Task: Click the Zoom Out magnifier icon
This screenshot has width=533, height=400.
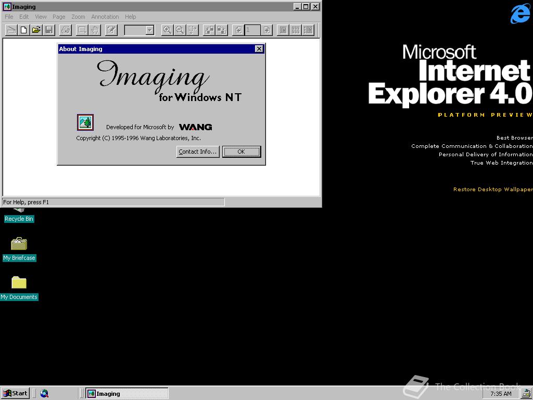Action: (180, 30)
